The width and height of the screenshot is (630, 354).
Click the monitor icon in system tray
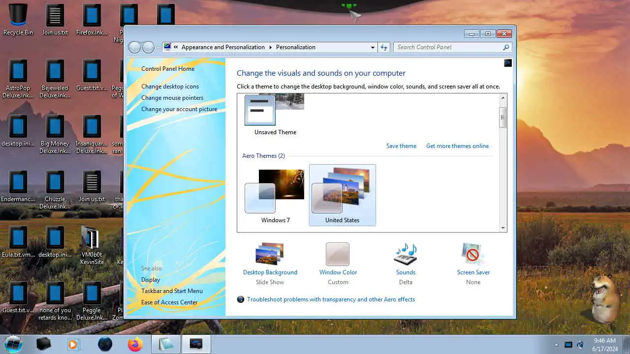pyautogui.click(x=568, y=345)
